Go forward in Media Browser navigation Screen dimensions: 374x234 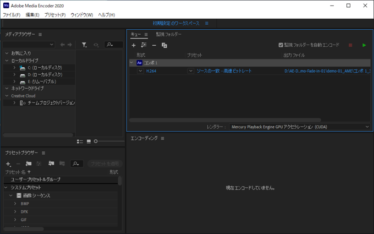pos(70,45)
